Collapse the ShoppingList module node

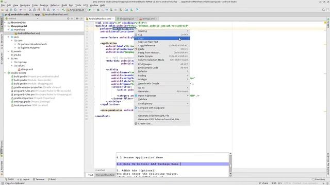pos(5,26)
